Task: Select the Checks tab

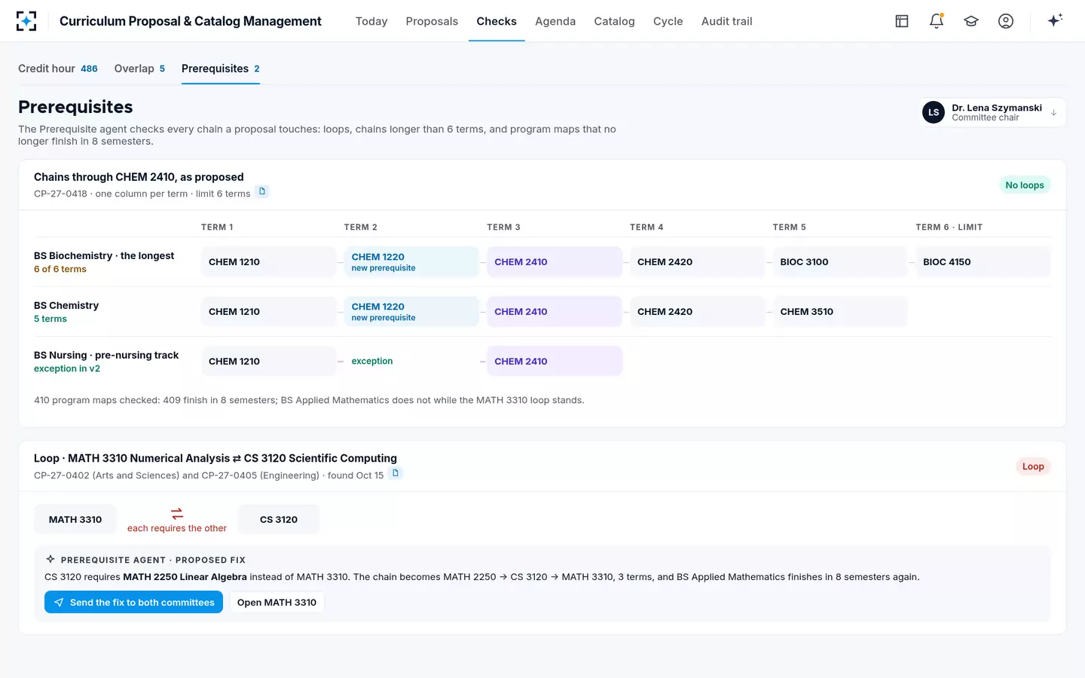Action: pos(497,21)
